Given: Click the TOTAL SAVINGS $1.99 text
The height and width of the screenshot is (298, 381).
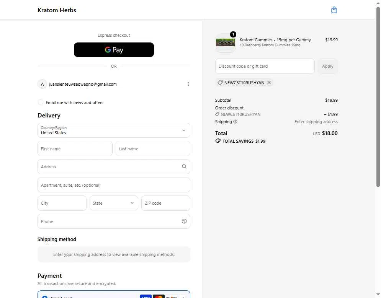Looking at the screenshot, I should (244, 141).
